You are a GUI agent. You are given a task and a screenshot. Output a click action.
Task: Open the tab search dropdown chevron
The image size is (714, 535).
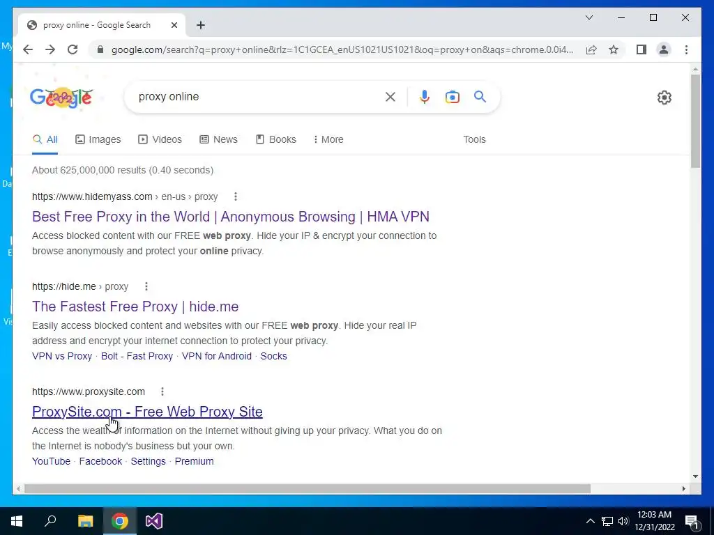click(x=589, y=17)
